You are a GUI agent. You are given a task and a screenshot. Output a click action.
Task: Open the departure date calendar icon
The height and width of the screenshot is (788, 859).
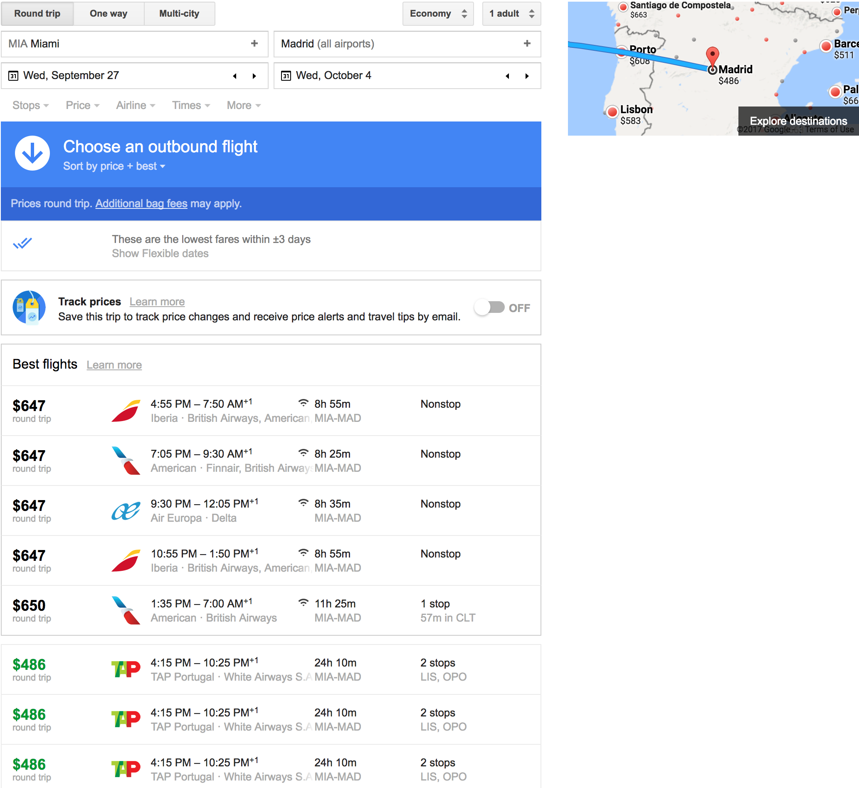[x=13, y=76]
